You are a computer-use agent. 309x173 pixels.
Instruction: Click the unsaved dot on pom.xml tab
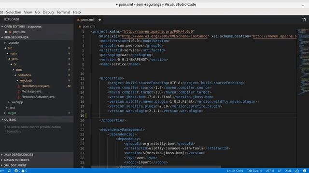point(99,20)
